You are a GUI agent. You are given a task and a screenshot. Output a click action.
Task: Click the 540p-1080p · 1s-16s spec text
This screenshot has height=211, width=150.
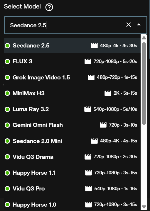(116, 189)
